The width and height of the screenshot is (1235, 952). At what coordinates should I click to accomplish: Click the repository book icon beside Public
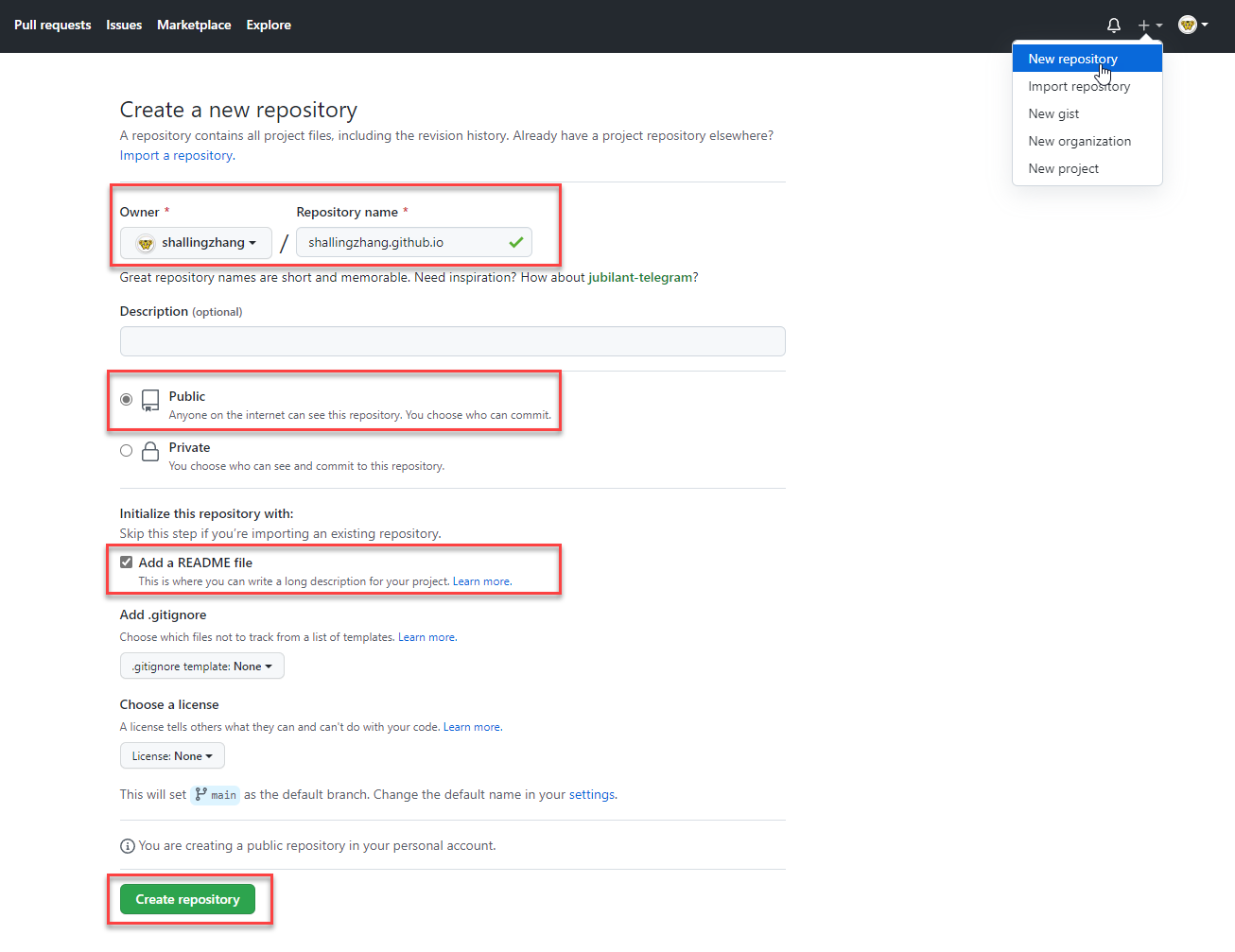pyautogui.click(x=150, y=400)
